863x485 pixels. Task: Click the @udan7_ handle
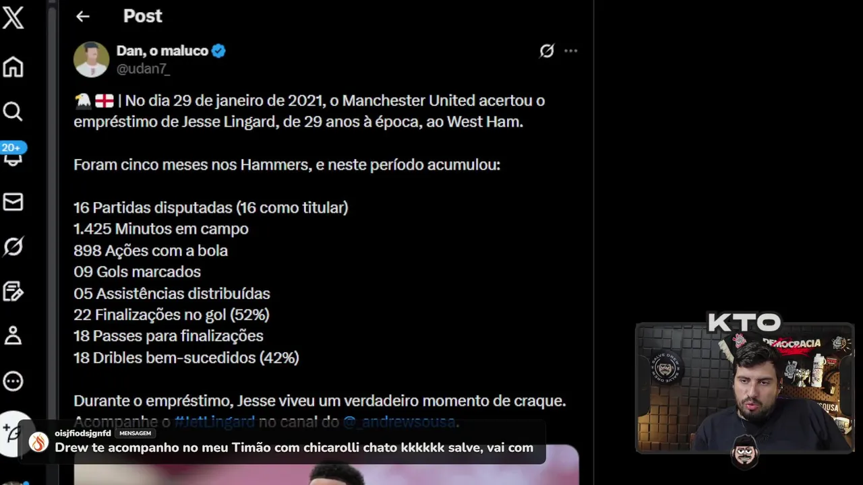143,69
